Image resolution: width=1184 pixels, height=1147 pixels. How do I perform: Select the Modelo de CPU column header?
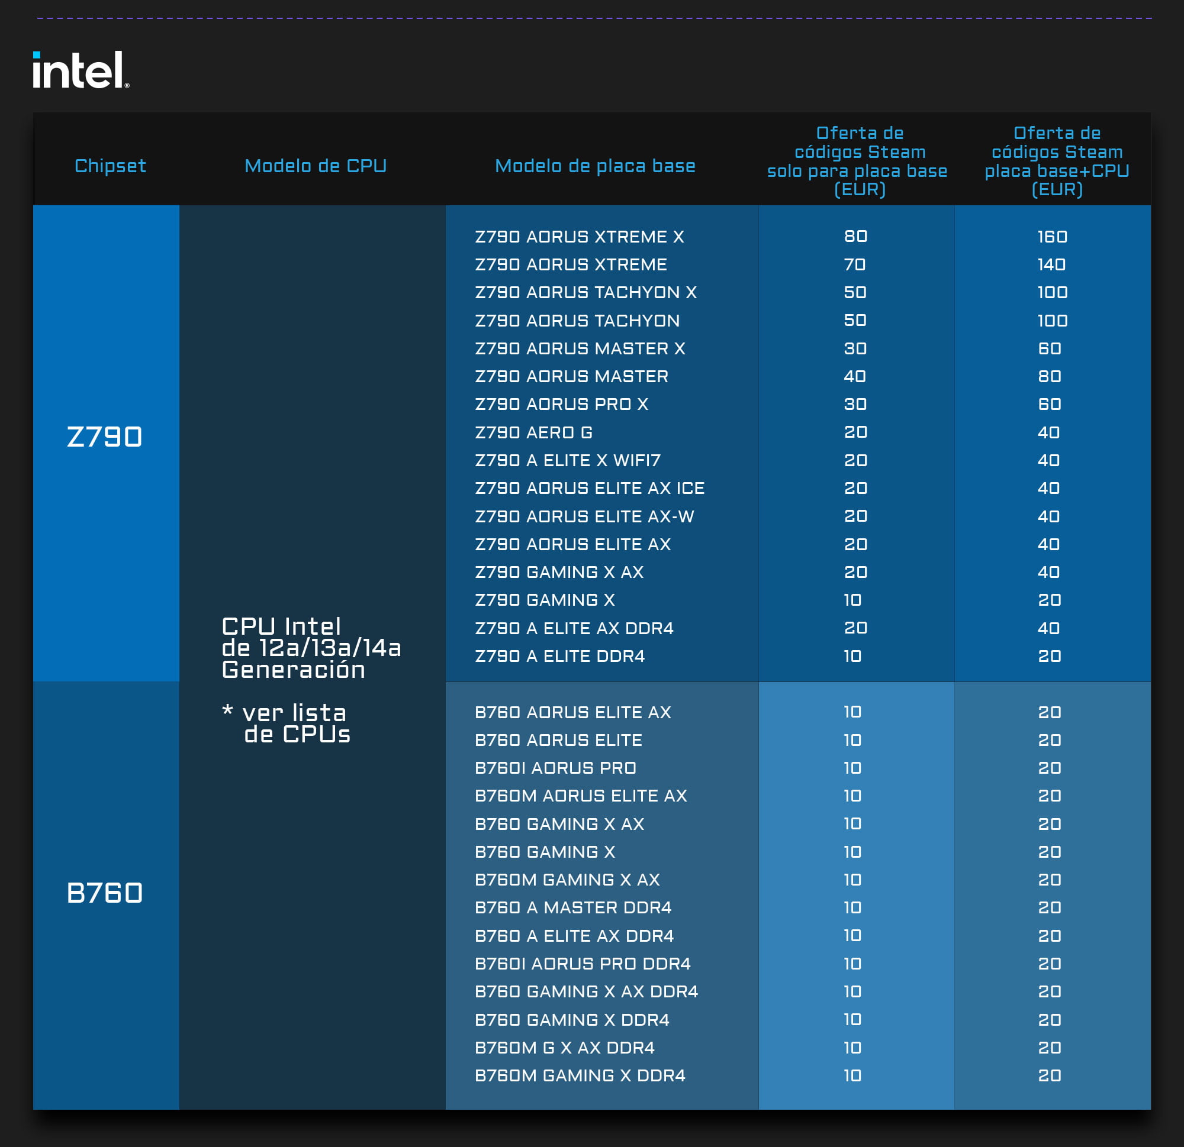coord(316,166)
